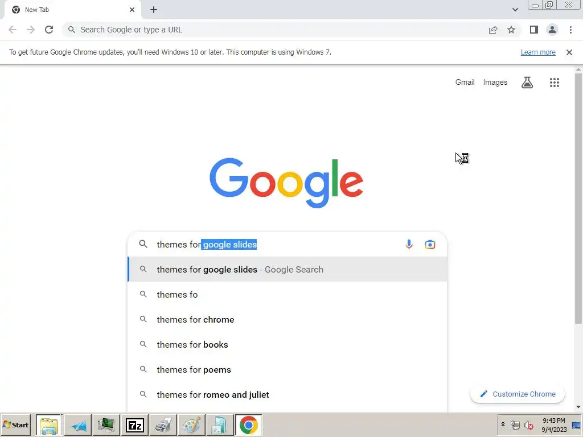Open the paper plane taskbar app
This screenshot has height=437, width=583.
coord(77,424)
